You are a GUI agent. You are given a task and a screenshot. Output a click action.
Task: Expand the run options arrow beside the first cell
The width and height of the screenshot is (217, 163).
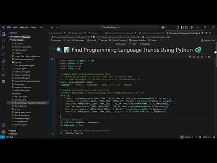coord(54,59)
